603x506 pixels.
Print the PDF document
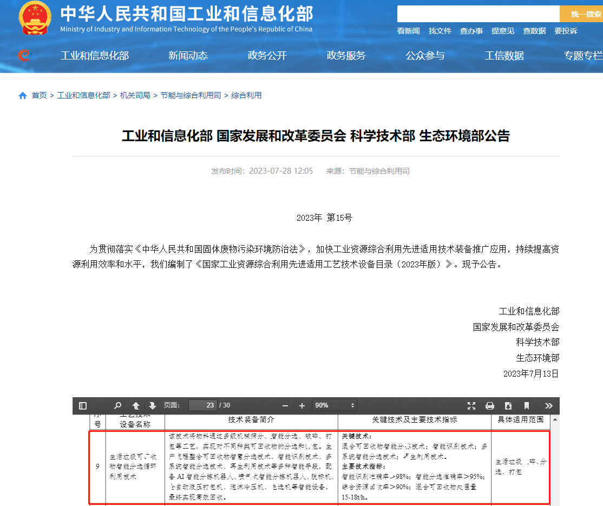(489, 406)
